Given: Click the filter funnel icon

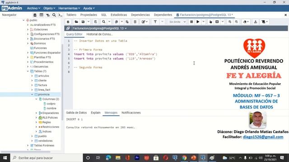Looking at the screenshot, I should (155, 22).
